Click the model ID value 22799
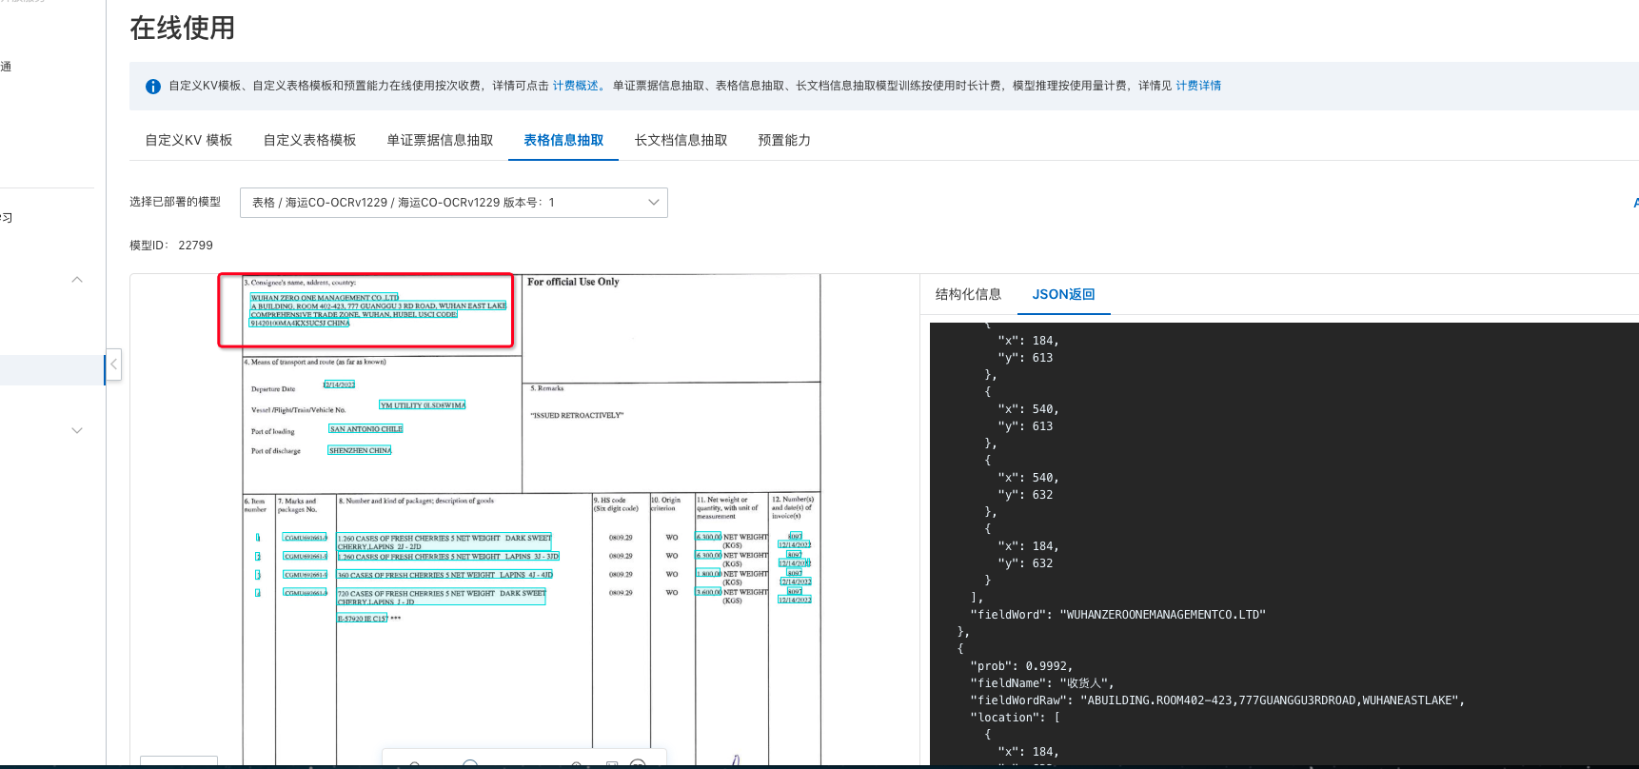The width and height of the screenshot is (1639, 769). point(195,246)
